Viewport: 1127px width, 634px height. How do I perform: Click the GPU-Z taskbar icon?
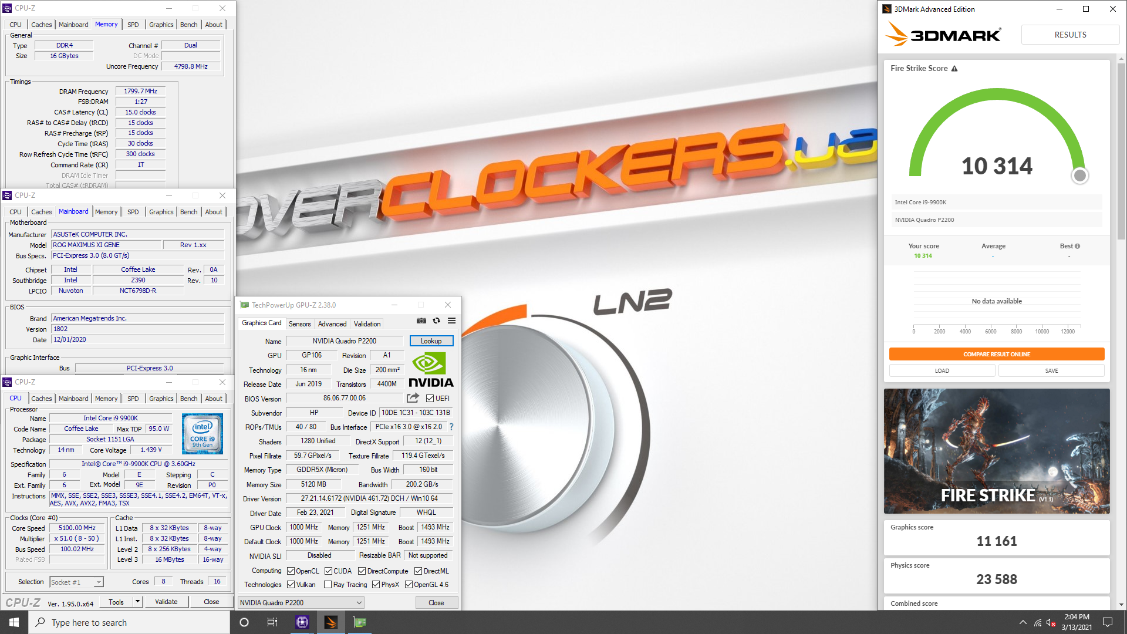[x=359, y=622]
